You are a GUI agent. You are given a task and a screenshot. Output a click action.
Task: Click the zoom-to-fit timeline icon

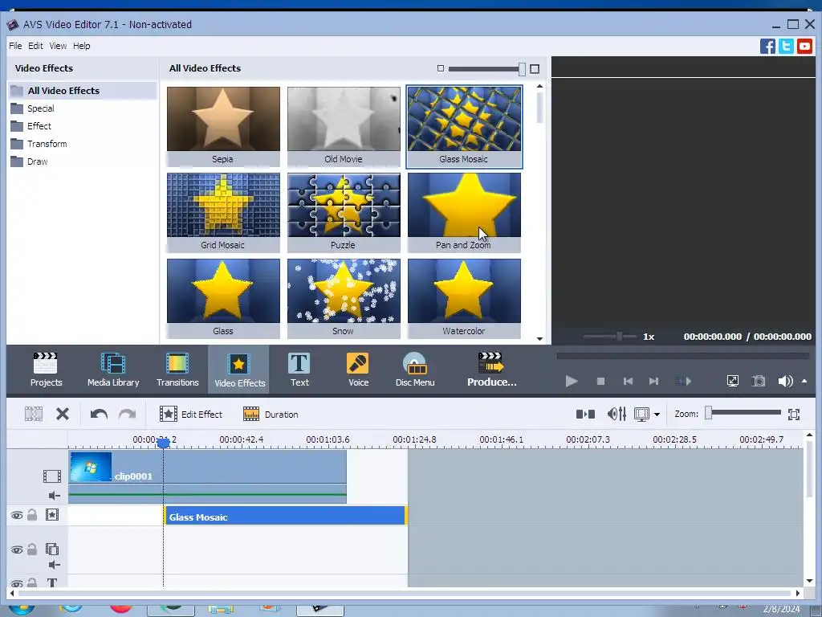click(x=794, y=414)
